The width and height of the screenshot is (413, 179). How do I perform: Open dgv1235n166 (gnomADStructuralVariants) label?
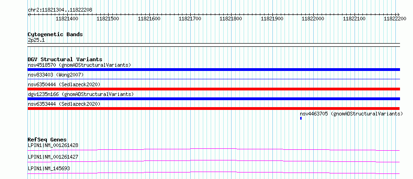(x=81, y=94)
